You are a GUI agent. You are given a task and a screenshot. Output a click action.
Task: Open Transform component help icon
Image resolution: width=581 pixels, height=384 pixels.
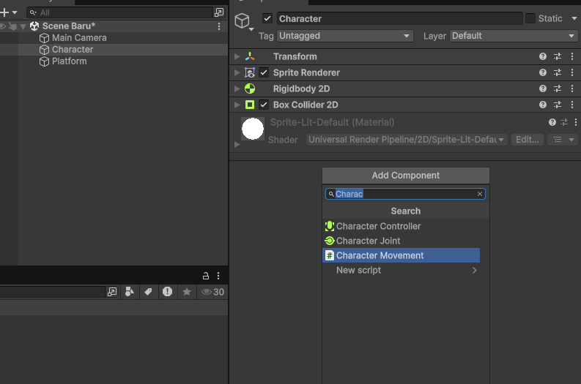(542, 56)
